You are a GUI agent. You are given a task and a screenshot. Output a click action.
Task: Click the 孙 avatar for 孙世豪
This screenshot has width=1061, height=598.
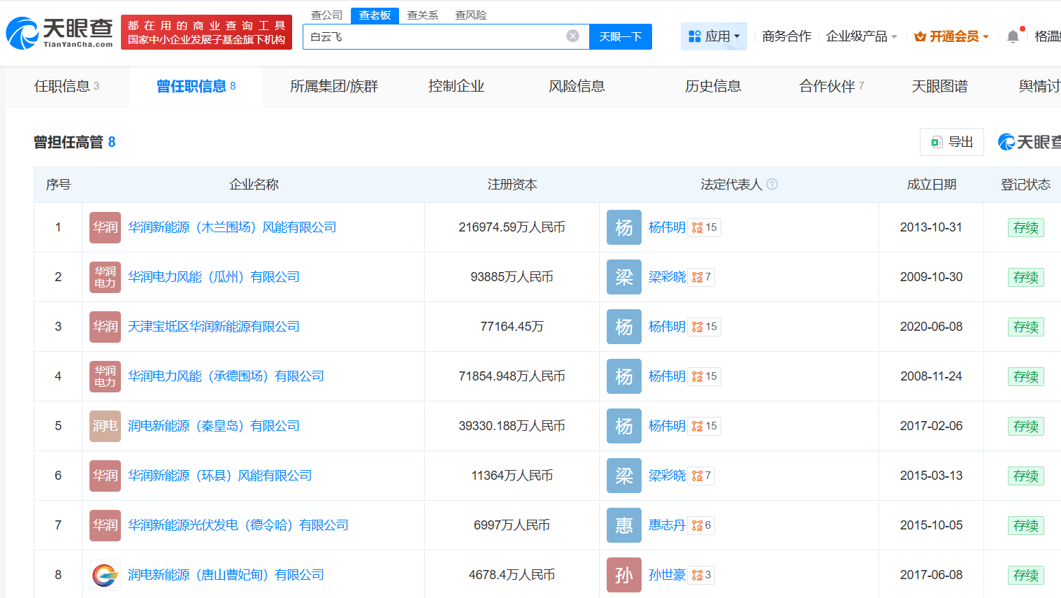tap(623, 575)
